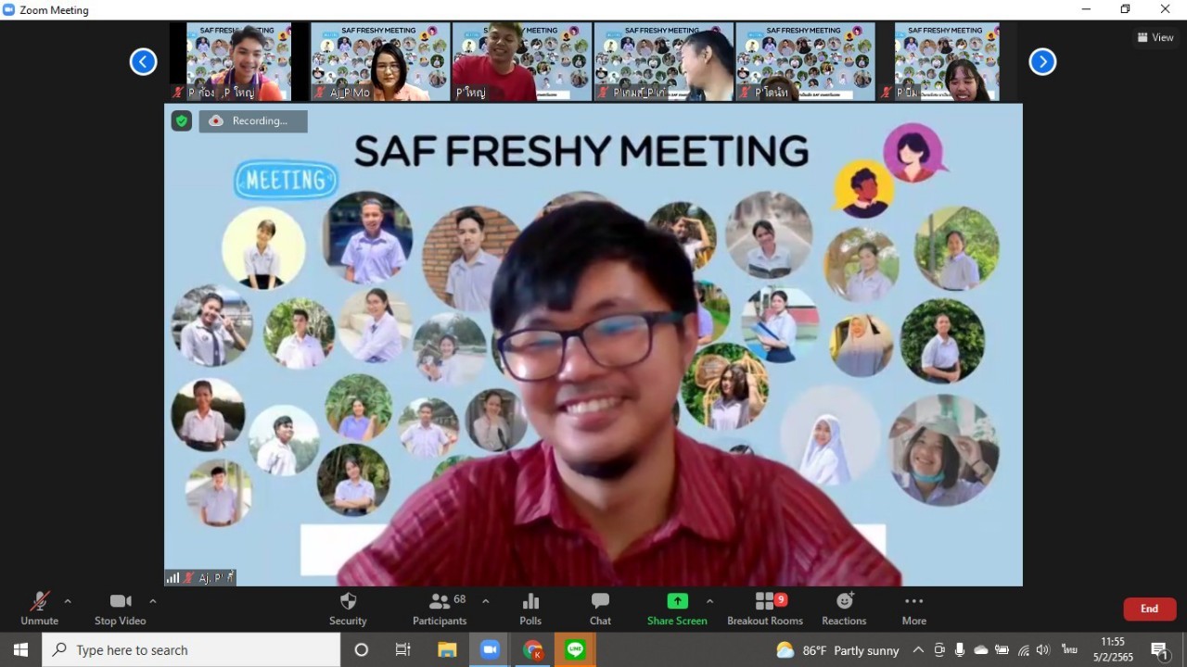The image size is (1187, 667).
Task: Open the More menu
Action: (913, 608)
